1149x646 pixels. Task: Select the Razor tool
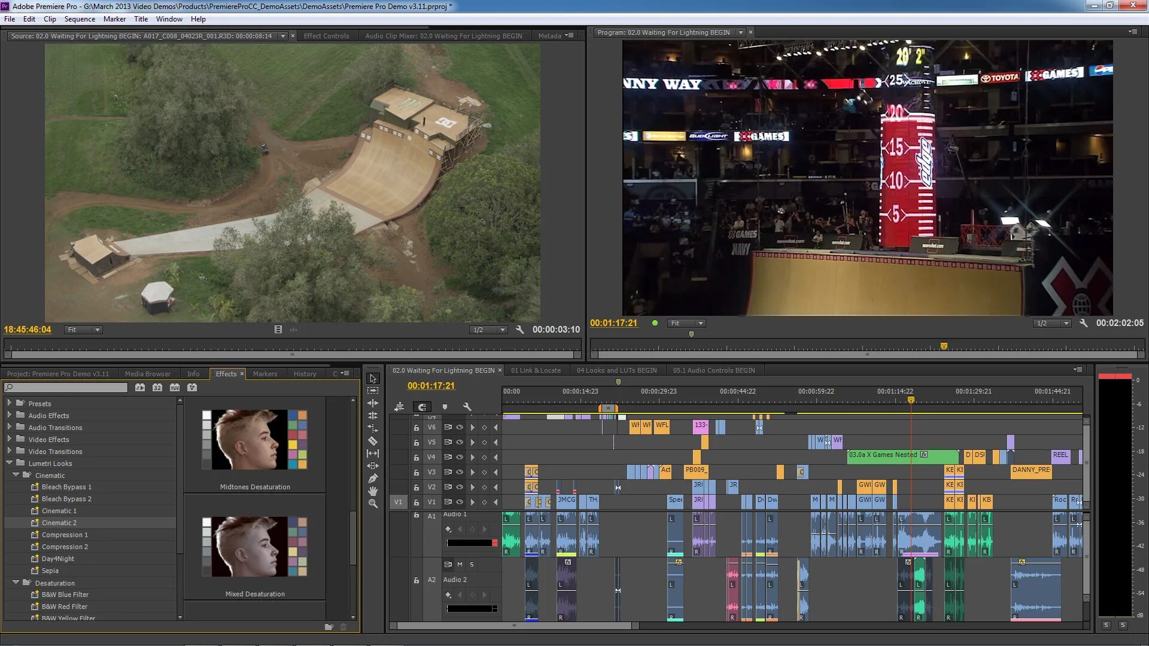(x=372, y=441)
